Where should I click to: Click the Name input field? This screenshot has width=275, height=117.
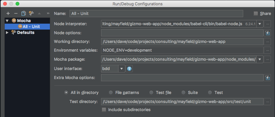pos(156,13)
